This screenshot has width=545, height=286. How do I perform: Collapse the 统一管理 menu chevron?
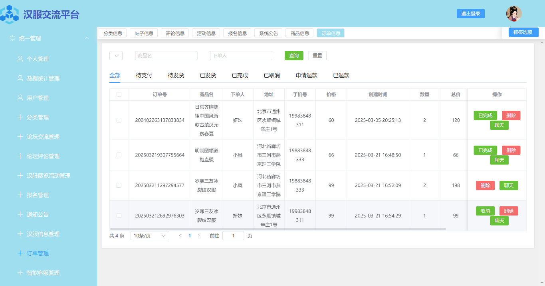(x=87, y=38)
